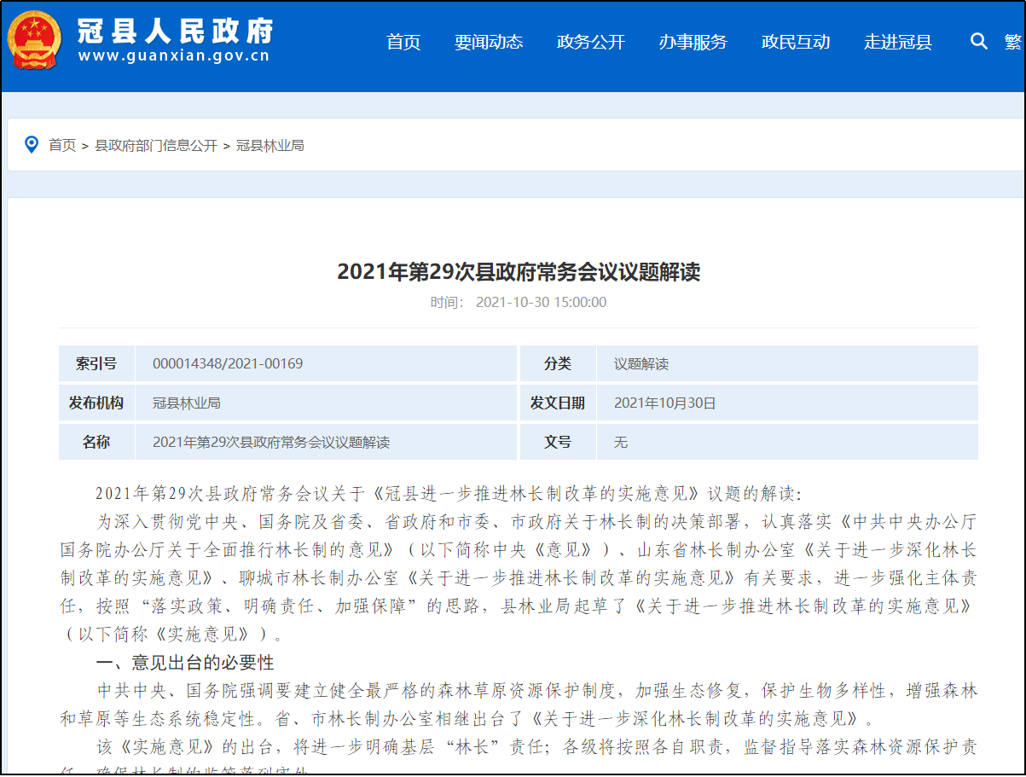Click the first article line mentioning 冠县进一步推进林长制改革
Screen dimensions: 1026x777
click(x=449, y=494)
